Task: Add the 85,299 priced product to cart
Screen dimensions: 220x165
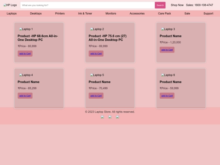Action: 25,96
